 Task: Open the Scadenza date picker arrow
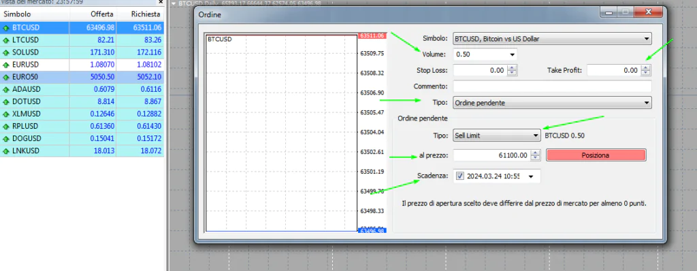pyautogui.click(x=530, y=176)
